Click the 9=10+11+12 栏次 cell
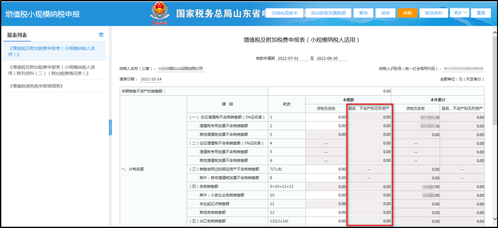 (x=287, y=186)
